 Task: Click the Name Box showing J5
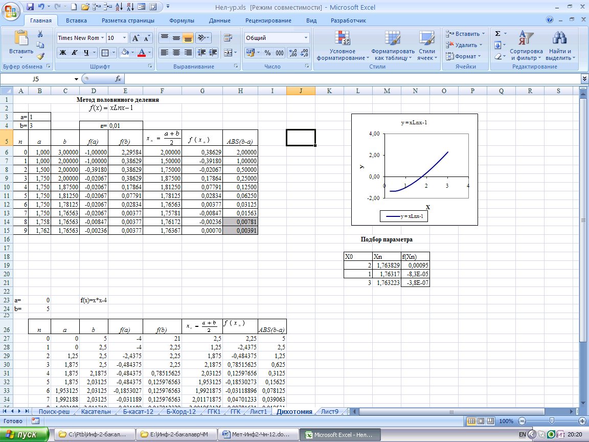(x=36, y=79)
